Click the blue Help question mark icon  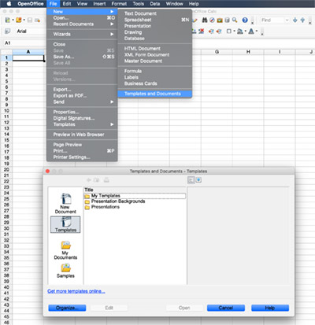[x=245, y=20]
